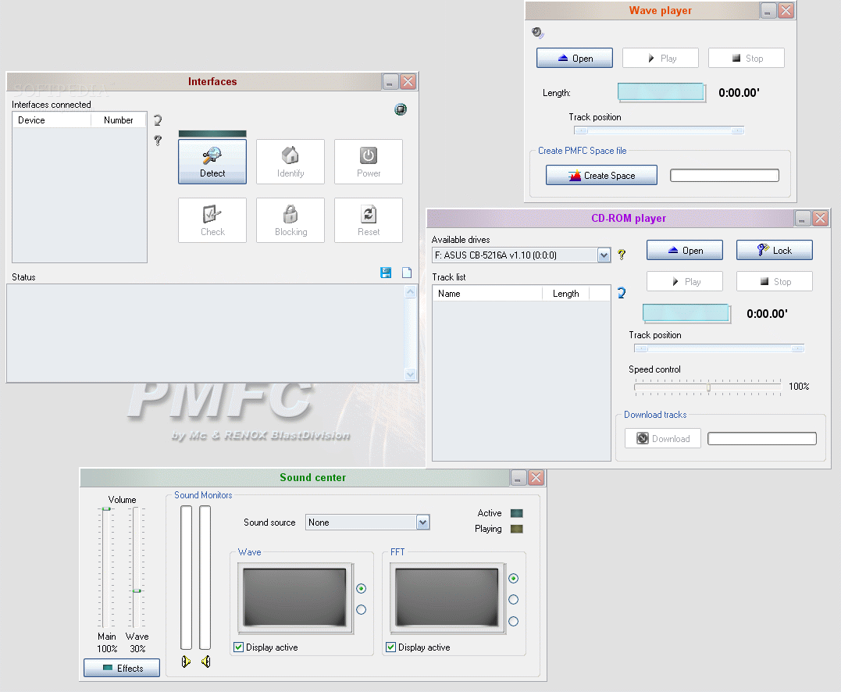
Task: Click the CD-ROM Track position slider
Action: coord(718,348)
